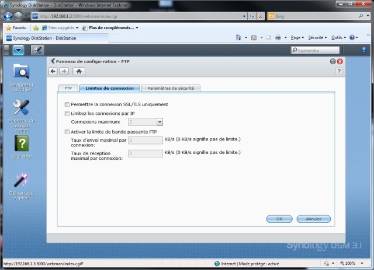Stop loading the page with X button
The image size is (374, 270).
click(261, 16)
